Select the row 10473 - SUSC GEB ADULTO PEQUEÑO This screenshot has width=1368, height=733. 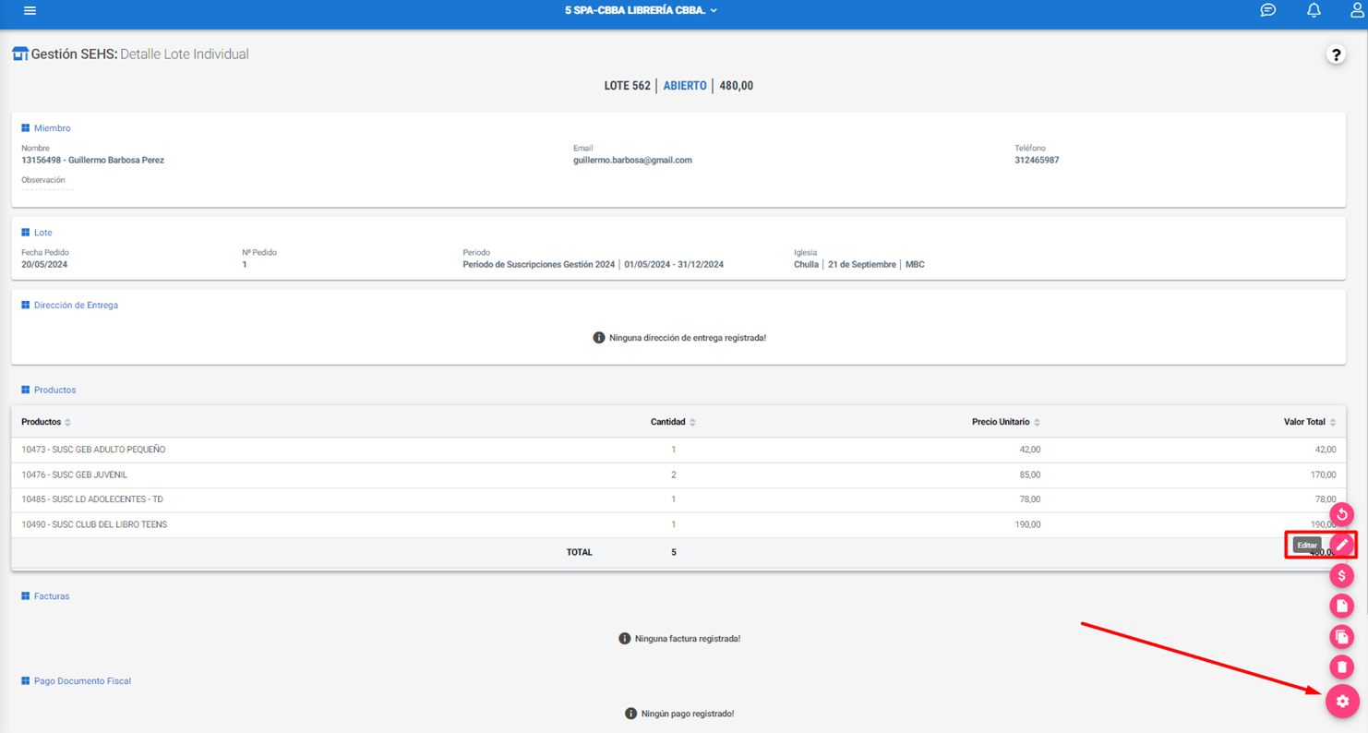678,450
